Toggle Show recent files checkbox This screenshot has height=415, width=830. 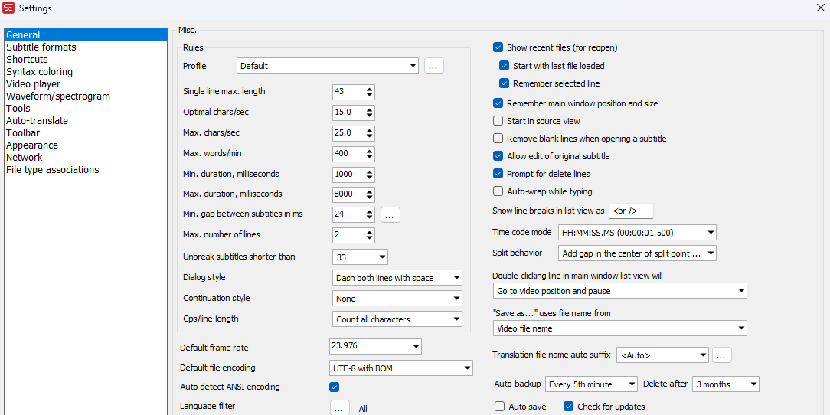498,47
